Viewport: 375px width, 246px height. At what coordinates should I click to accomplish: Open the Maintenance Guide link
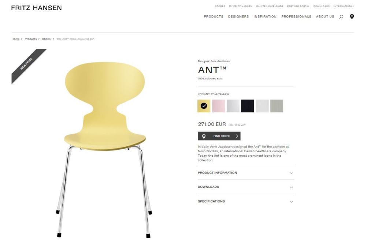[x=270, y=6]
